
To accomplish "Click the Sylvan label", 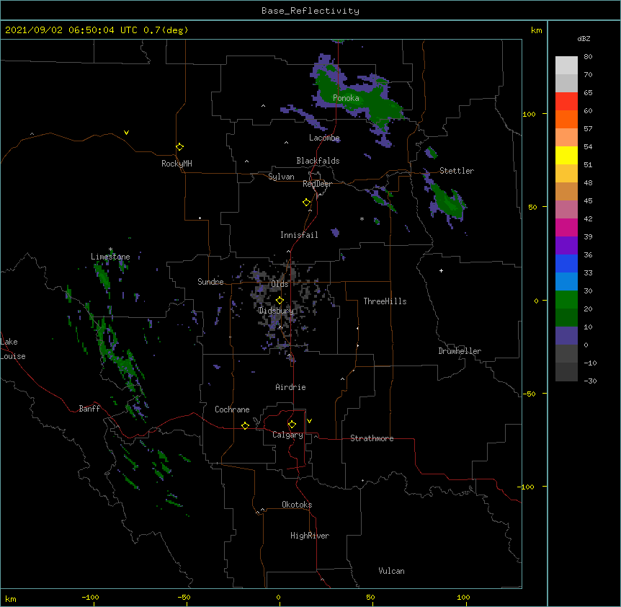I will click(x=281, y=177).
